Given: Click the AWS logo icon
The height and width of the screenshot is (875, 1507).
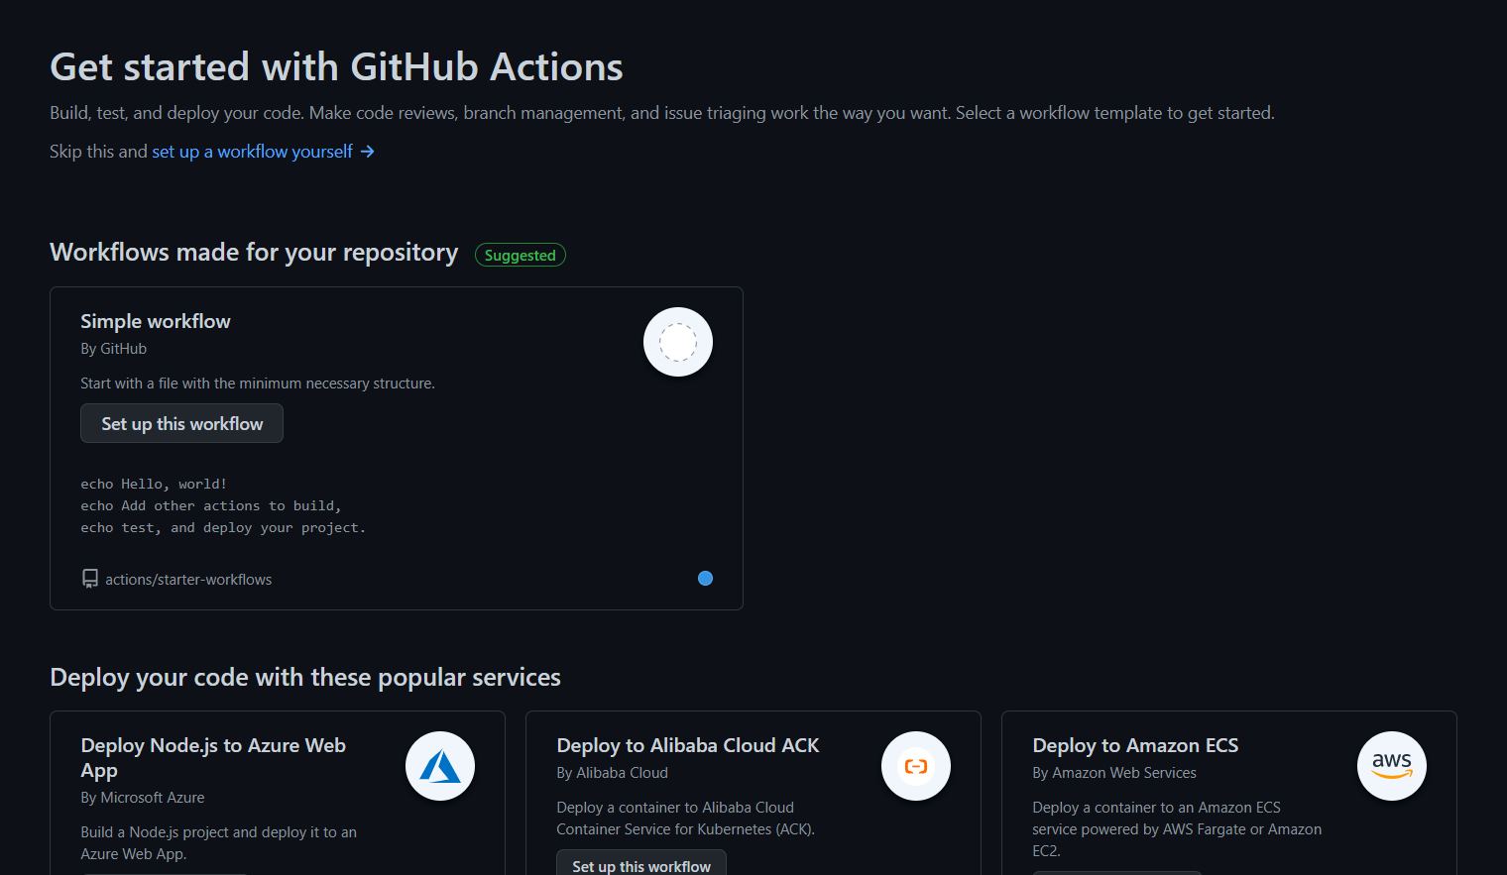Looking at the screenshot, I should click(x=1392, y=766).
